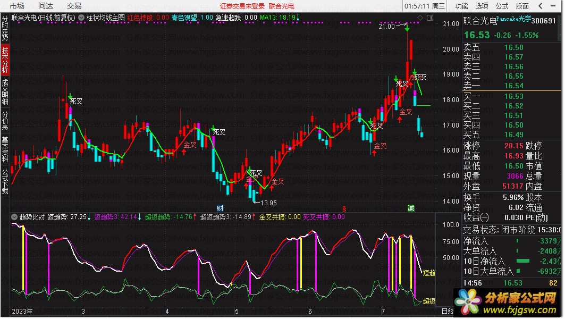The width and height of the screenshot is (565, 319).
Task: Click 买一 price 16.53
Action: (514, 96)
